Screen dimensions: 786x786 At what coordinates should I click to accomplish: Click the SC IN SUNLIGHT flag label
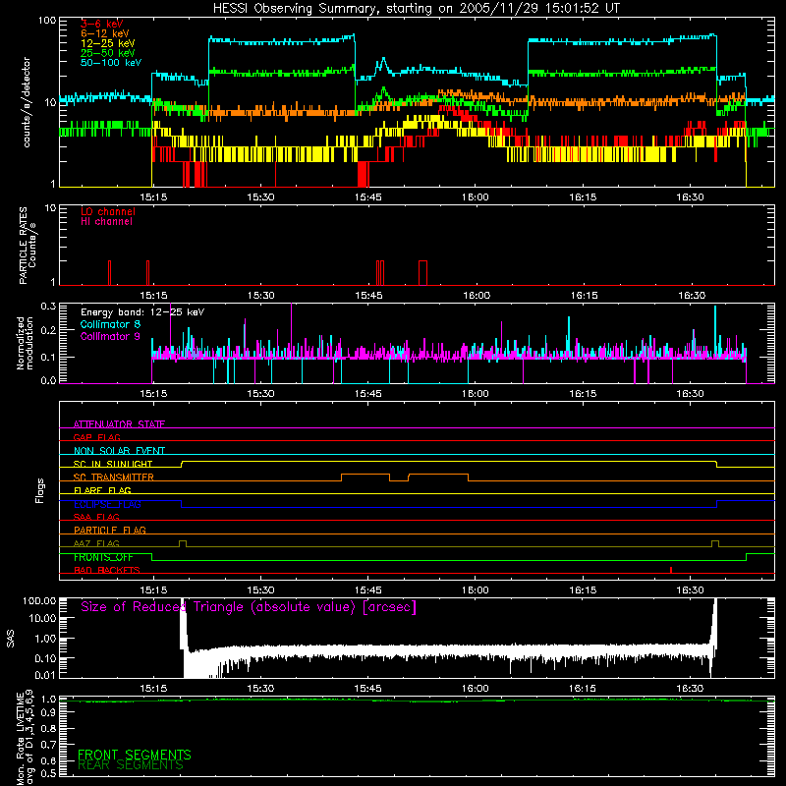pyautogui.click(x=113, y=464)
